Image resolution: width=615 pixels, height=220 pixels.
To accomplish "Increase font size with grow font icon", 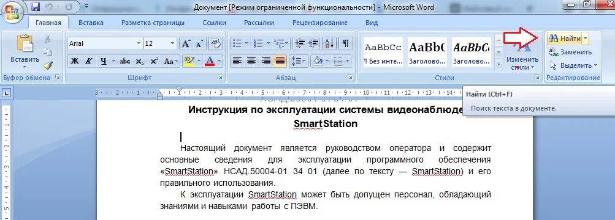I will [186, 43].
